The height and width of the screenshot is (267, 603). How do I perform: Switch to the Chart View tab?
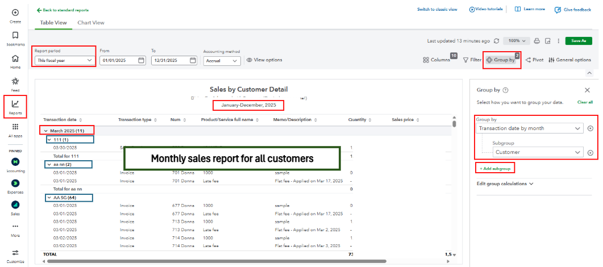point(91,23)
